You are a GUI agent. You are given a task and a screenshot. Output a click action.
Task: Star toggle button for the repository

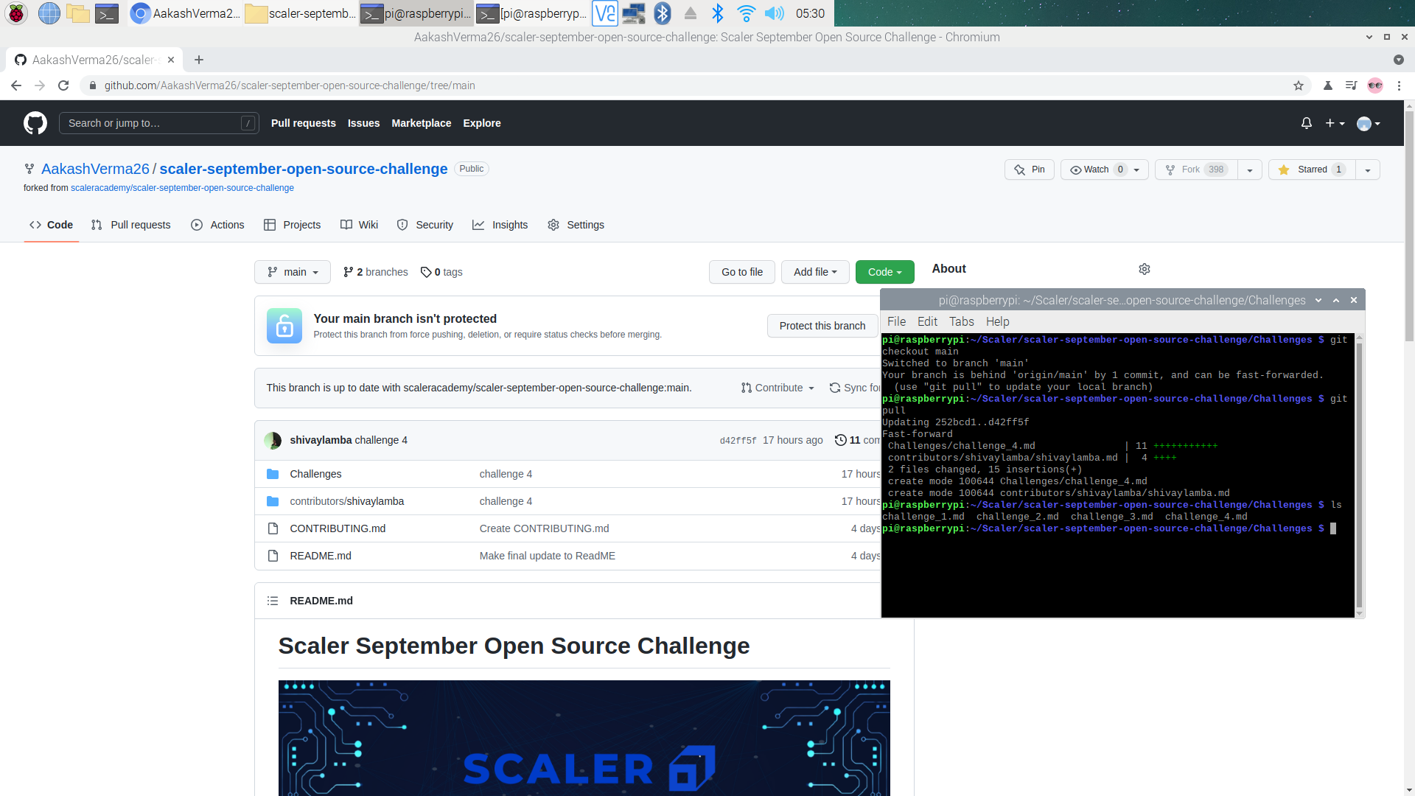pyautogui.click(x=1313, y=170)
